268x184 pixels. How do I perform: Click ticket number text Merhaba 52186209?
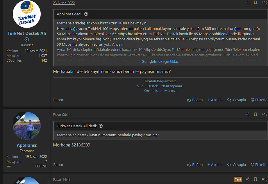point(72,145)
